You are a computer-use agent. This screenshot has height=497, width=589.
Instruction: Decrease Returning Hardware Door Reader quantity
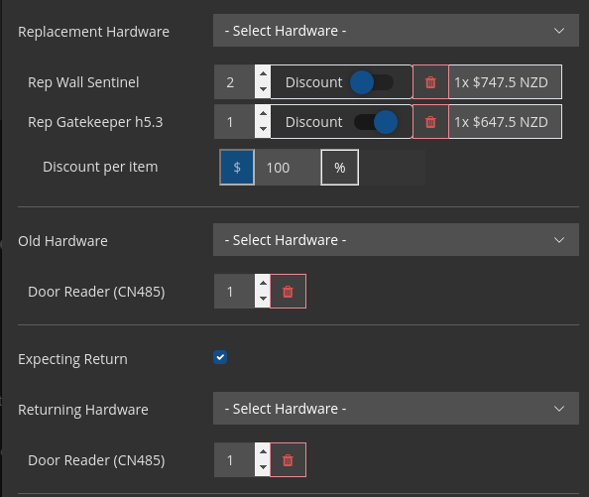[263, 467]
